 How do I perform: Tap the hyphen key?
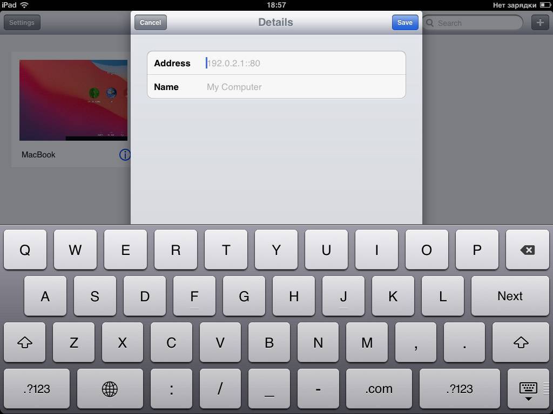[x=318, y=389]
